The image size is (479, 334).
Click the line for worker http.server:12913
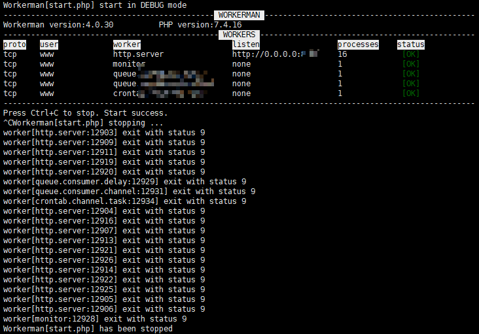104,241
